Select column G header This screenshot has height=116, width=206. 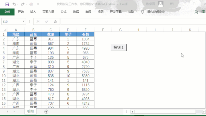pyautogui.click(x=120, y=30)
